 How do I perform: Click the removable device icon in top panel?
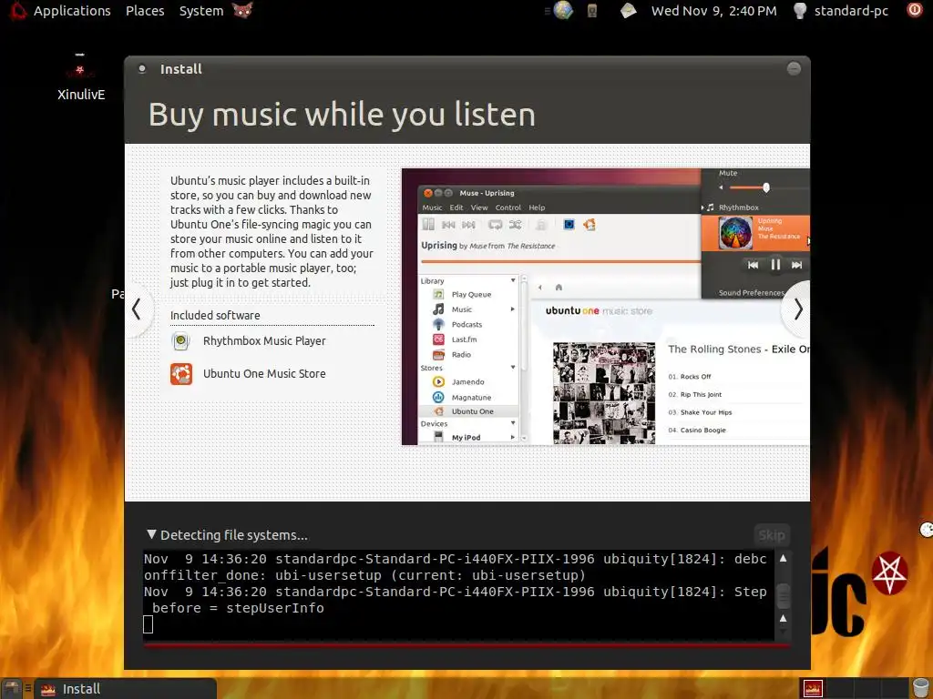pos(592,10)
